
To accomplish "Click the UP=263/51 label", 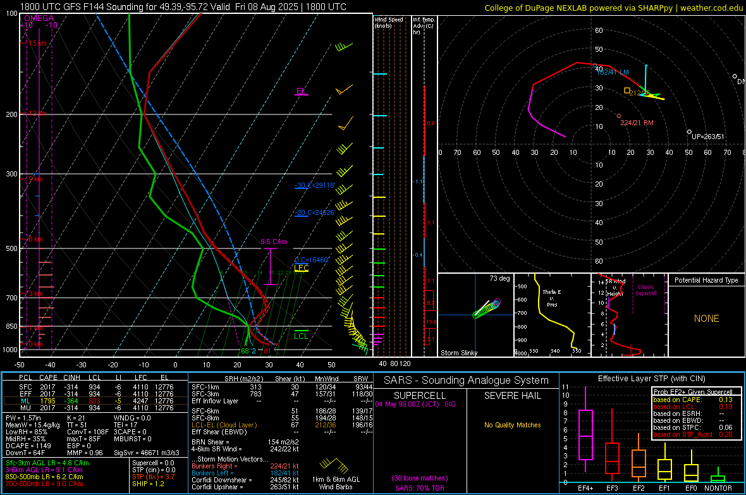I will click(708, 137).
